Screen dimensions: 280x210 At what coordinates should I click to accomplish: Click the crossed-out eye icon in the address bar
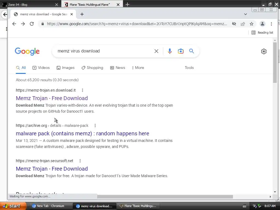(x=234, y=24)
